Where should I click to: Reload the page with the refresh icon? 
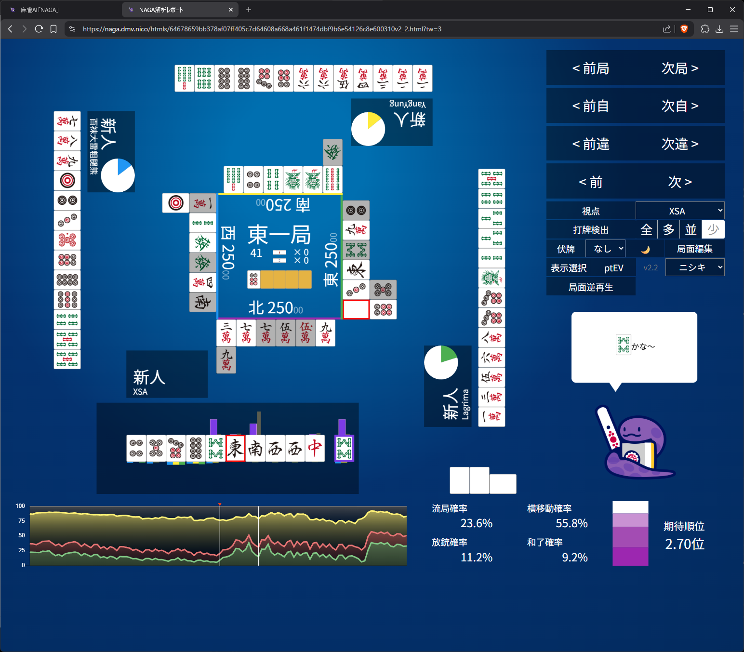tap(39, 29)
